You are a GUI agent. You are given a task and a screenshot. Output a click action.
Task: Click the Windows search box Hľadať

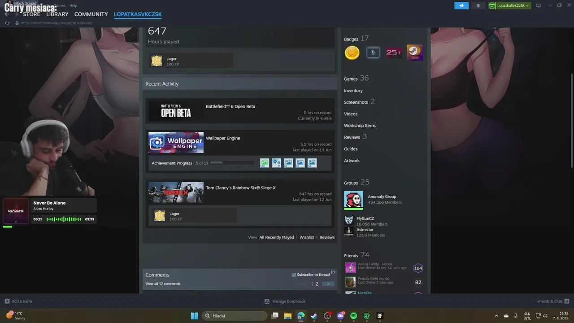[235, 316]
